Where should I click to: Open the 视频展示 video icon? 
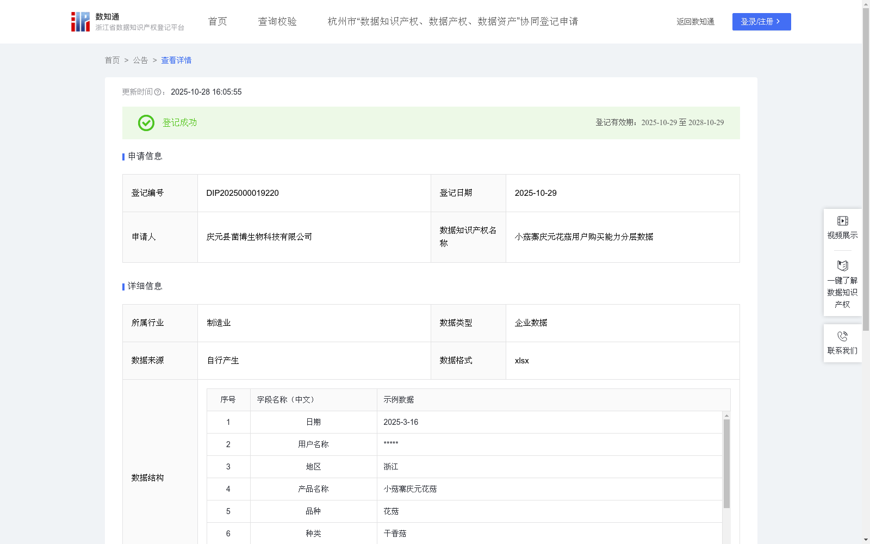(x=842, y=221)
